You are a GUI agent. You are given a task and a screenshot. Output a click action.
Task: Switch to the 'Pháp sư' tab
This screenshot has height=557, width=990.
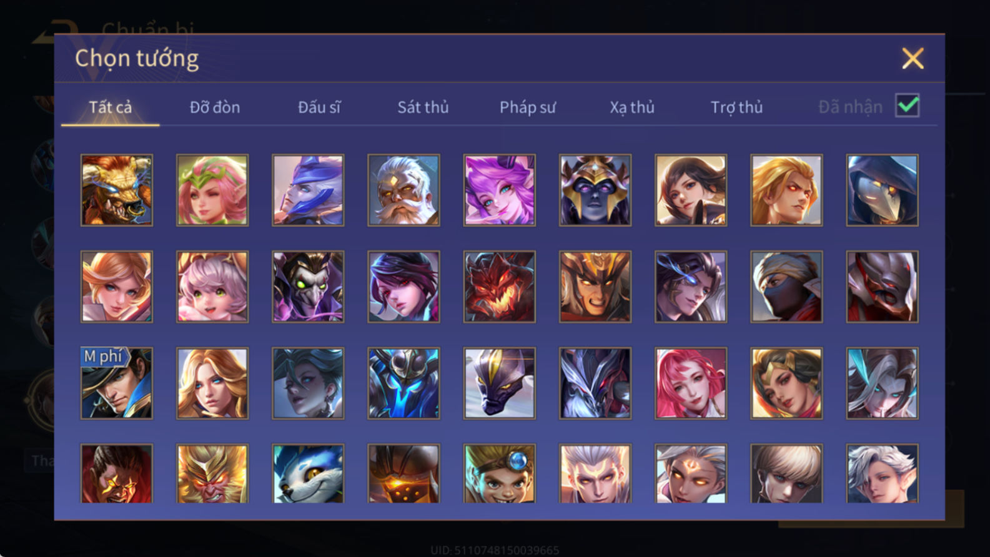527,107
